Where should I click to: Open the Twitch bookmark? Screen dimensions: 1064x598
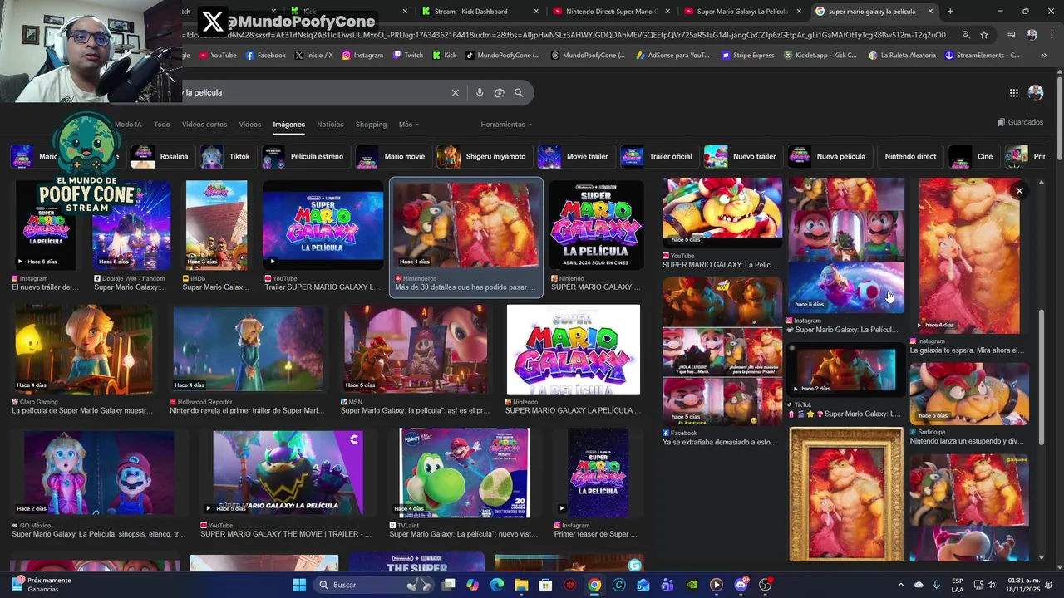click(x=407, y=56)
